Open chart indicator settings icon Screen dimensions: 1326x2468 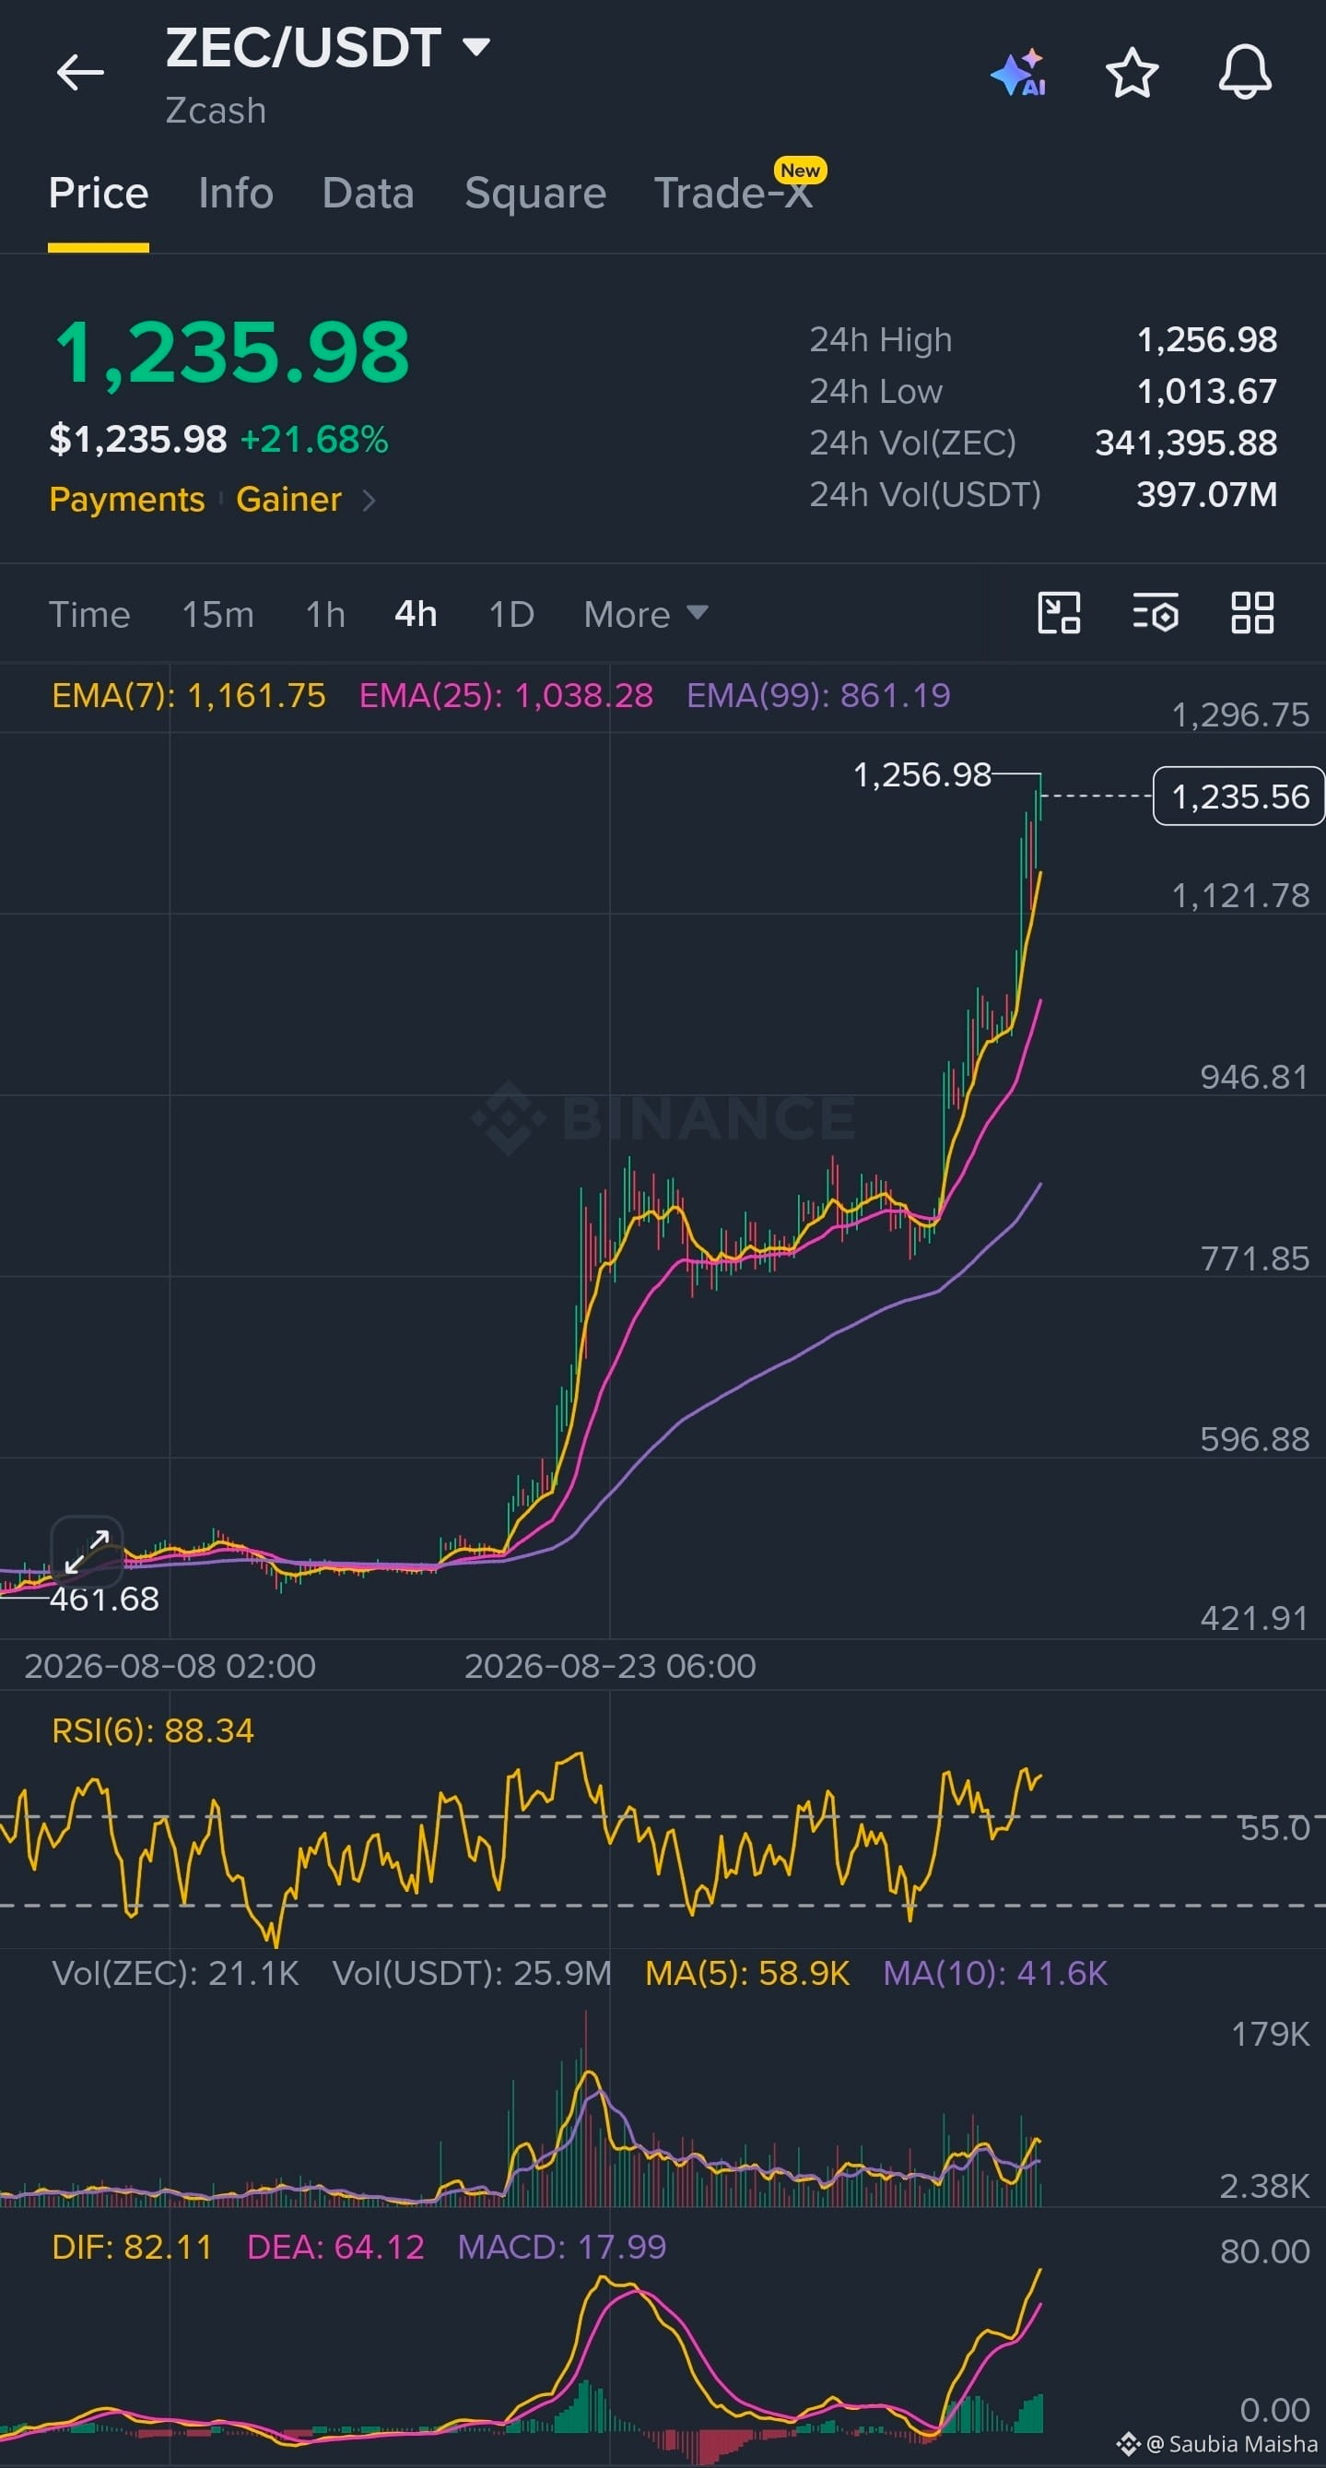(x=1156, y=613)
